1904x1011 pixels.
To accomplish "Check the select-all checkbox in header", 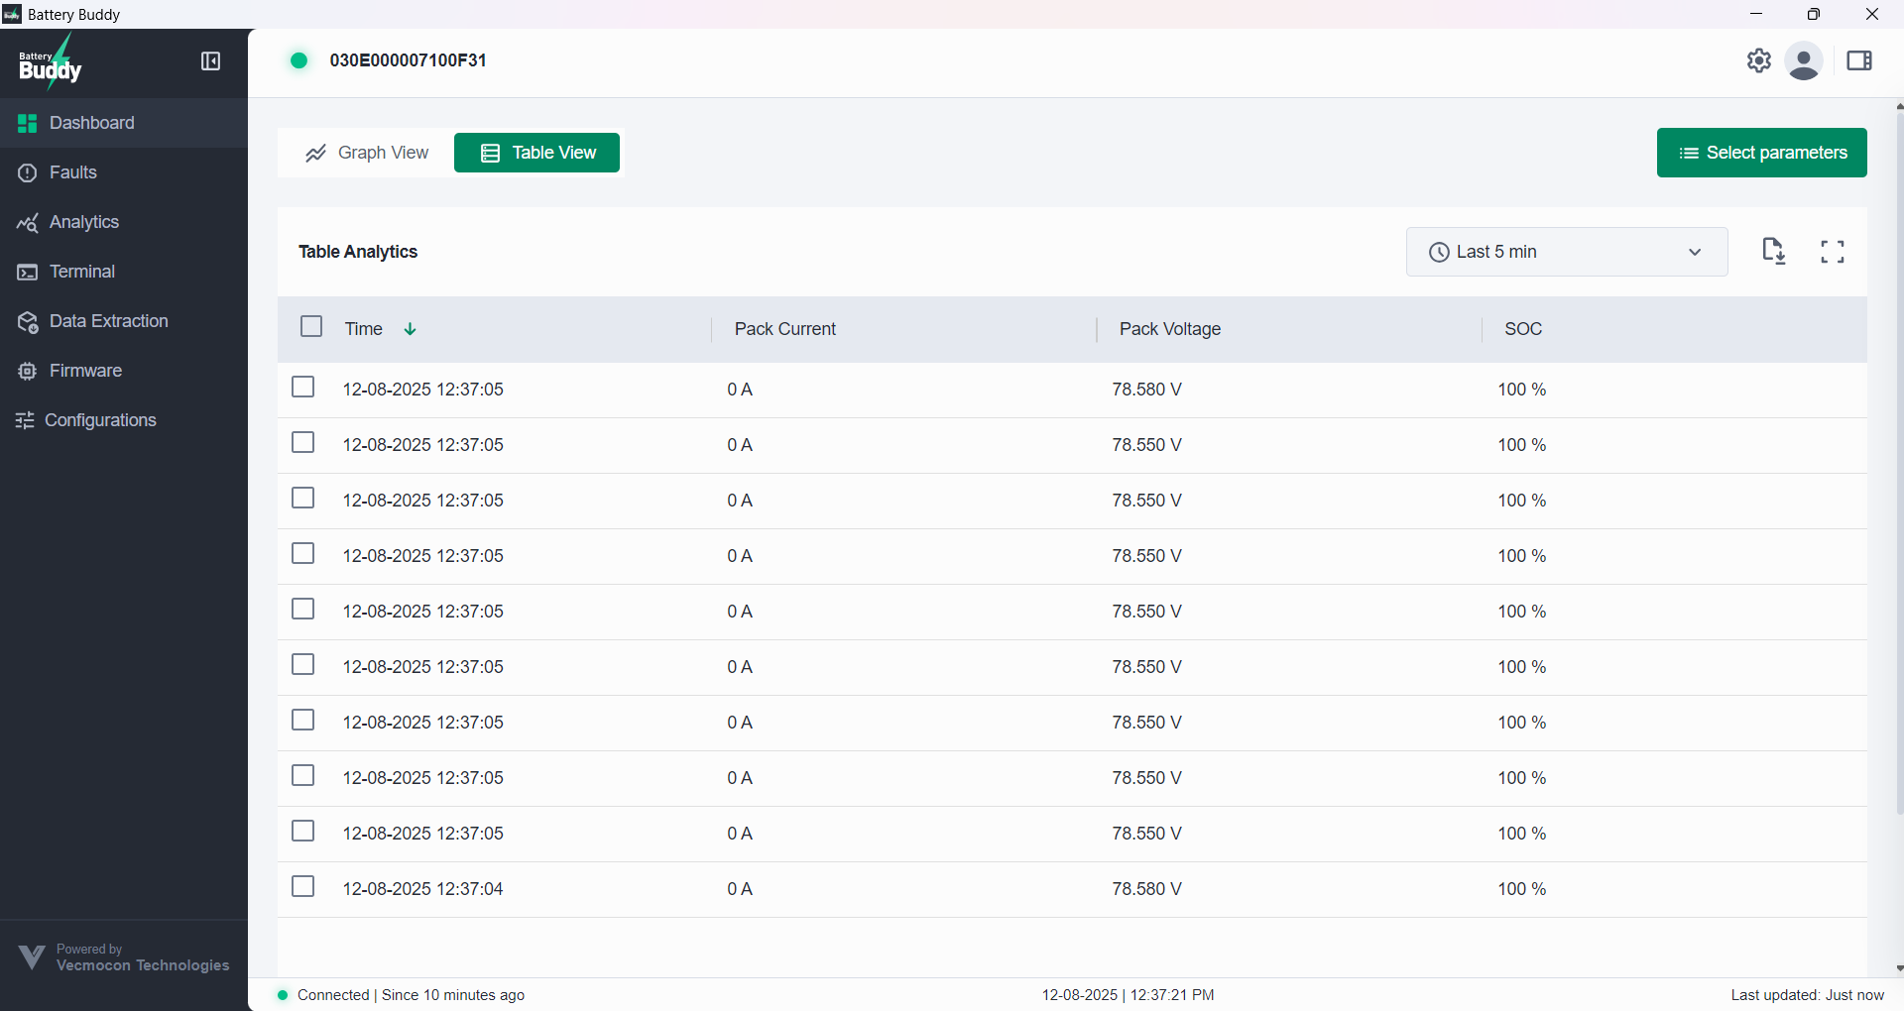I will (x=311, y=327).
